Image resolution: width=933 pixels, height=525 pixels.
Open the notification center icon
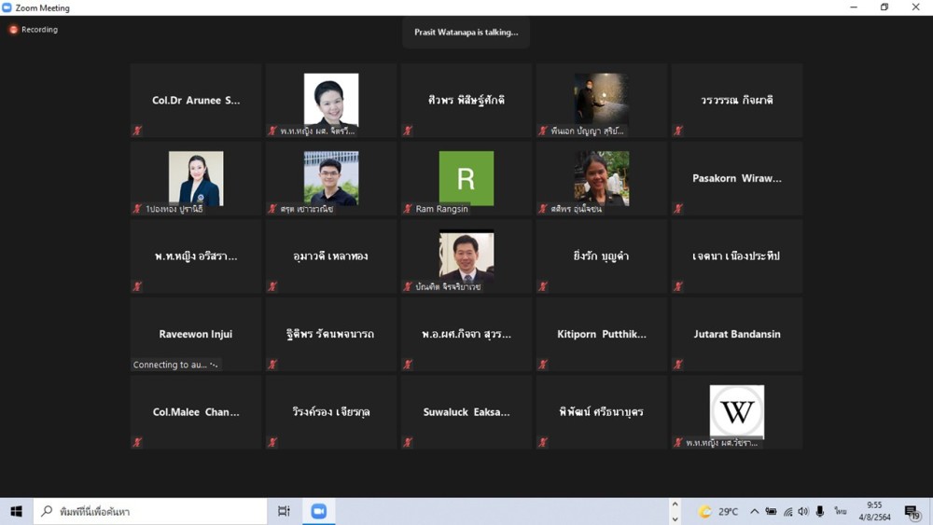(912, 512)
